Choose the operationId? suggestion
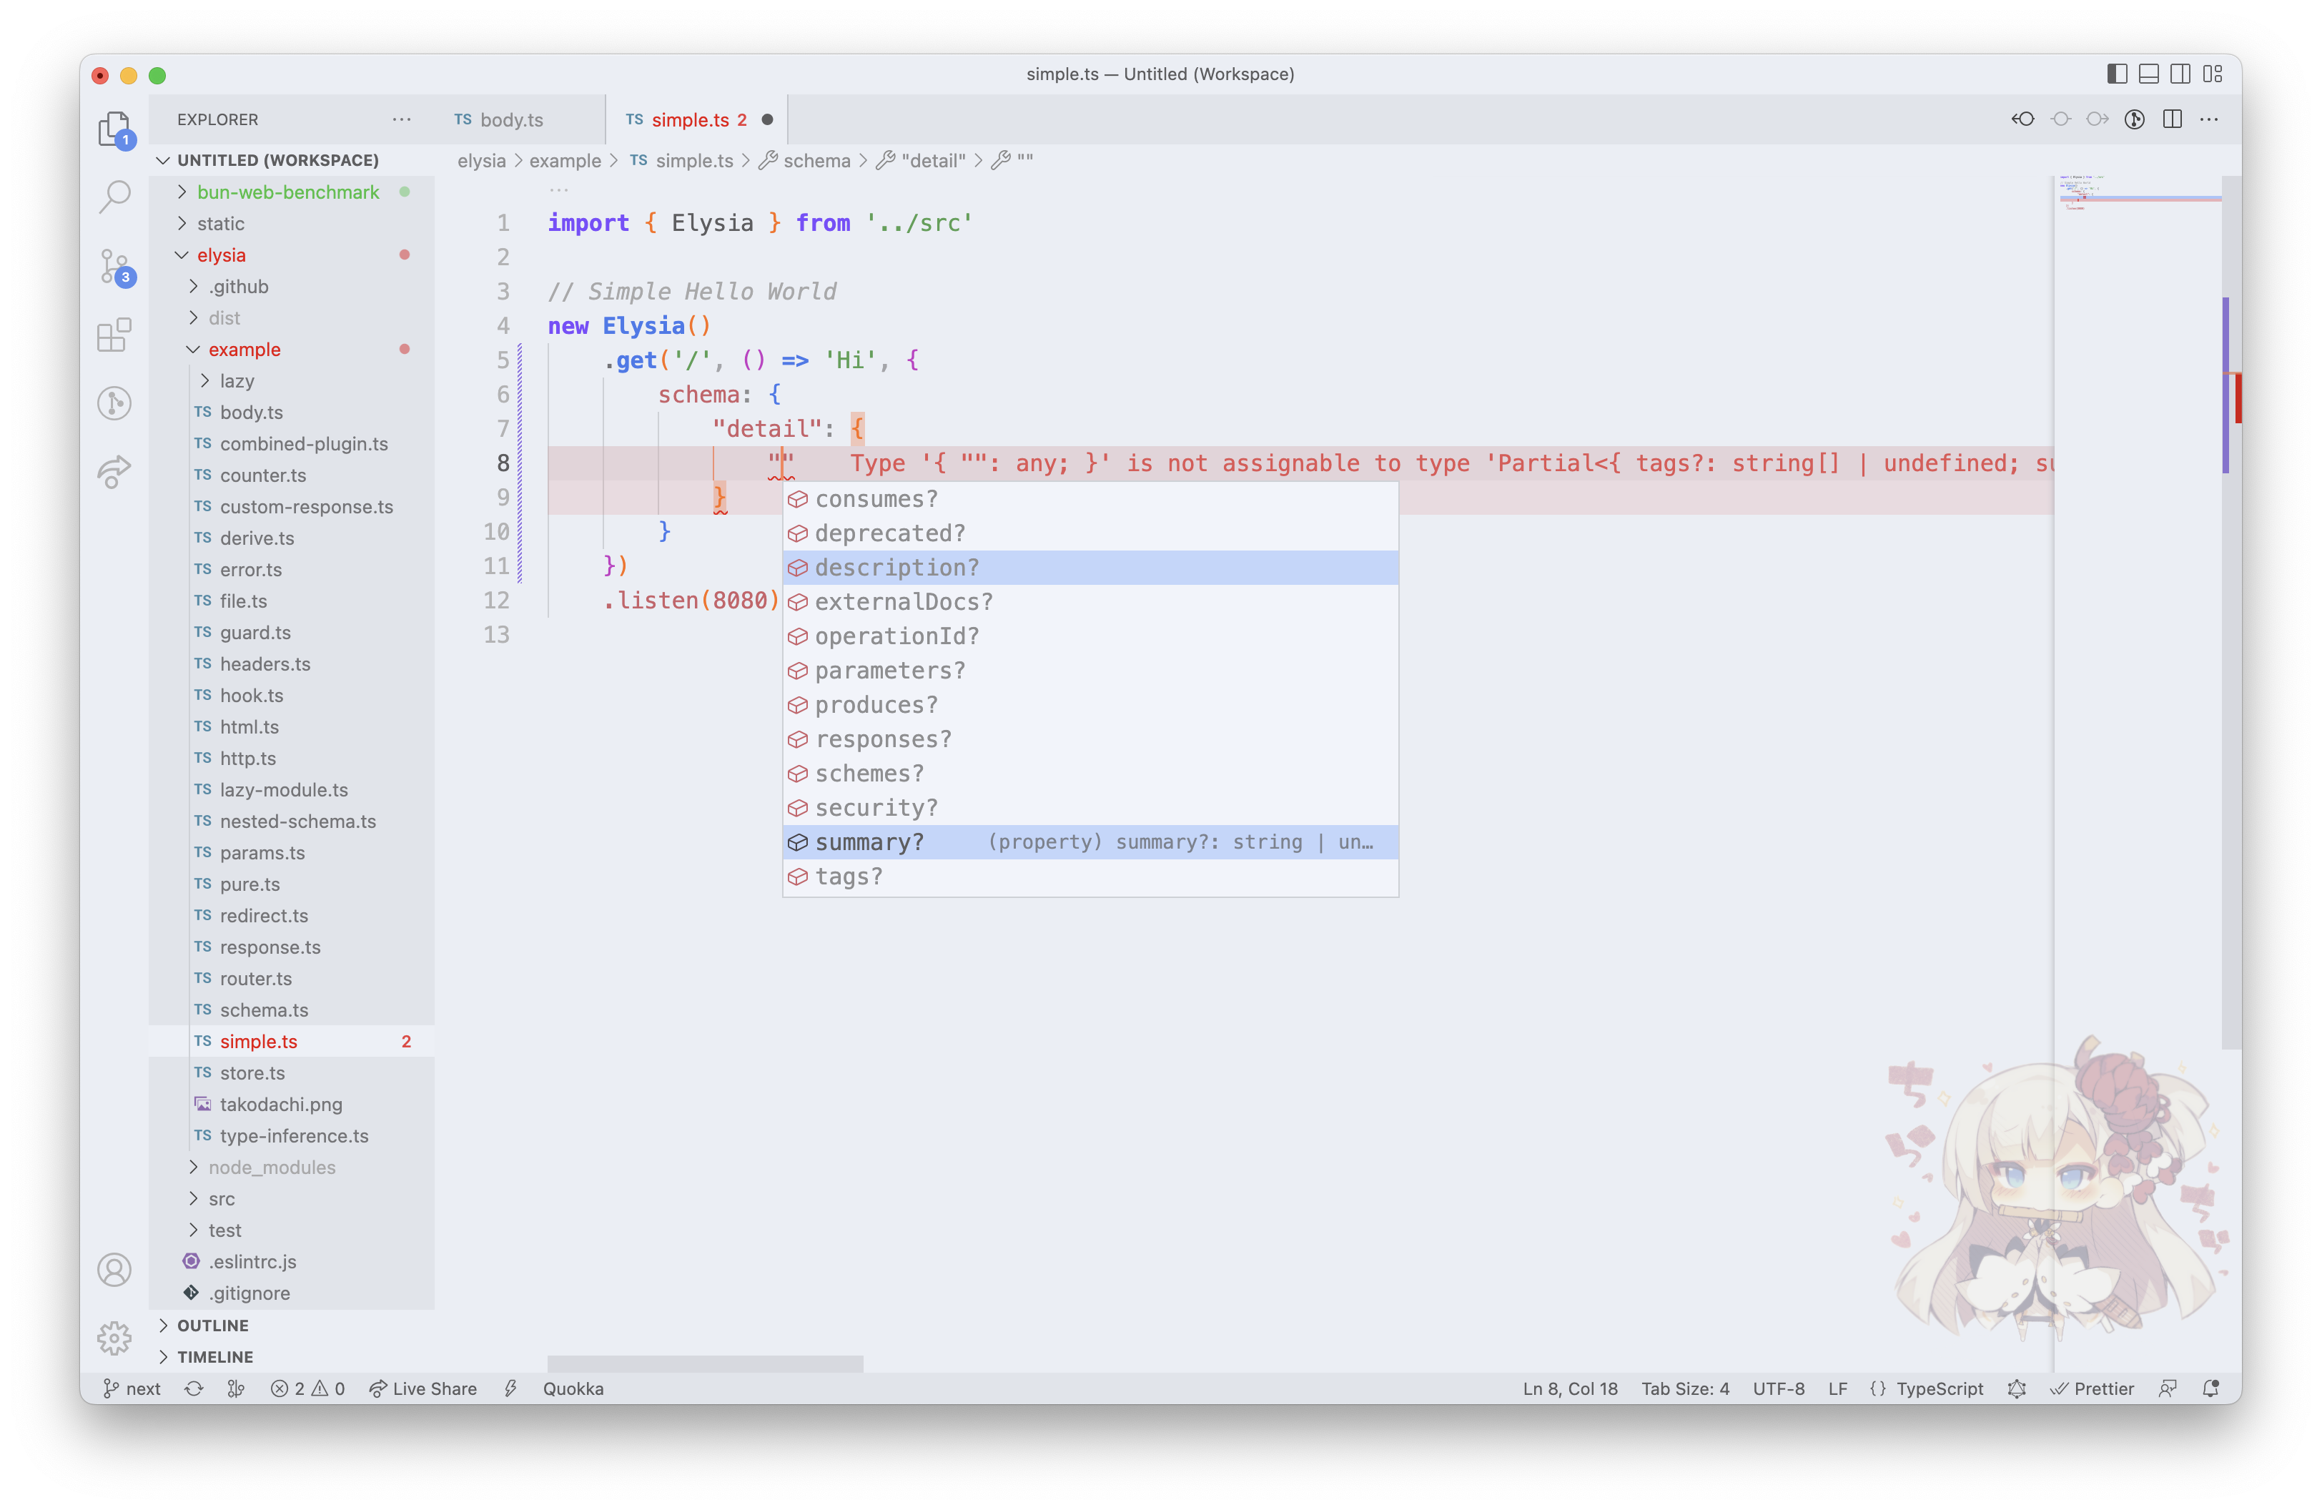 1090,636
